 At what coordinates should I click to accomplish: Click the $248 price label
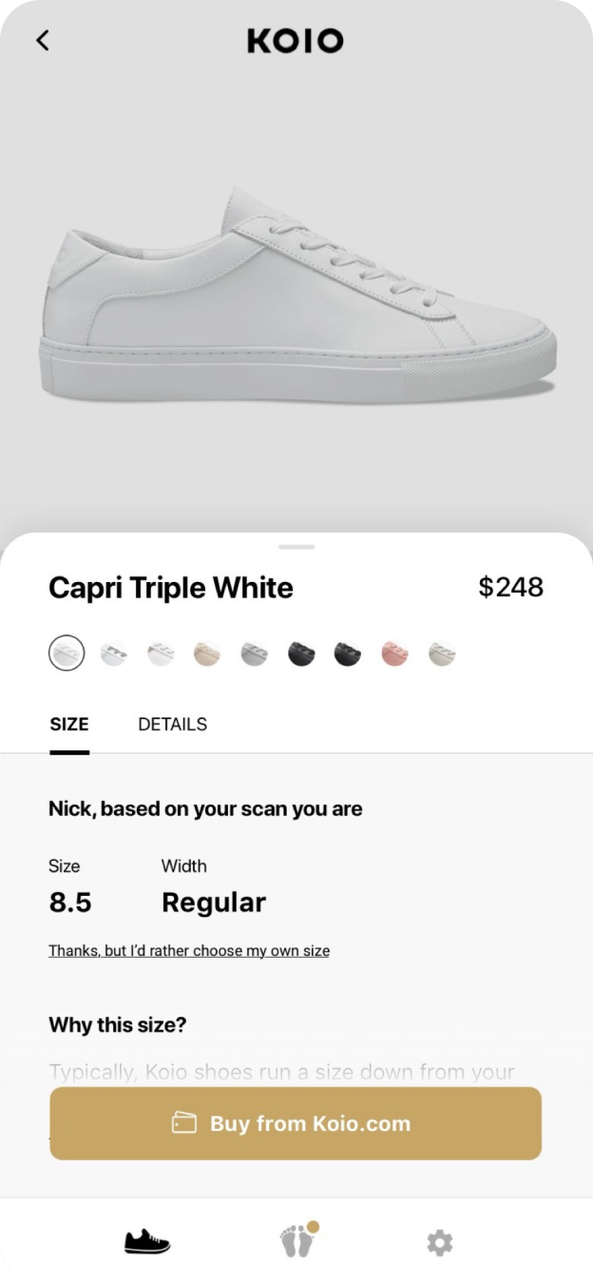511,587
